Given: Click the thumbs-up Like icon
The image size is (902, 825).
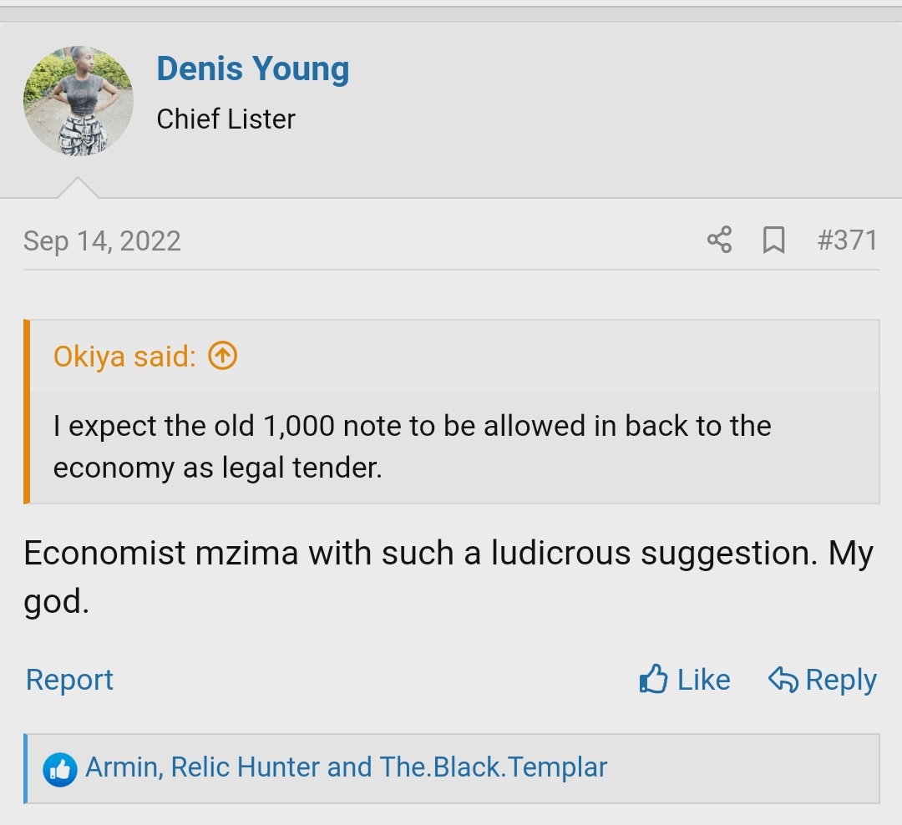Looking at the screenshot, I should click(654, 680).
